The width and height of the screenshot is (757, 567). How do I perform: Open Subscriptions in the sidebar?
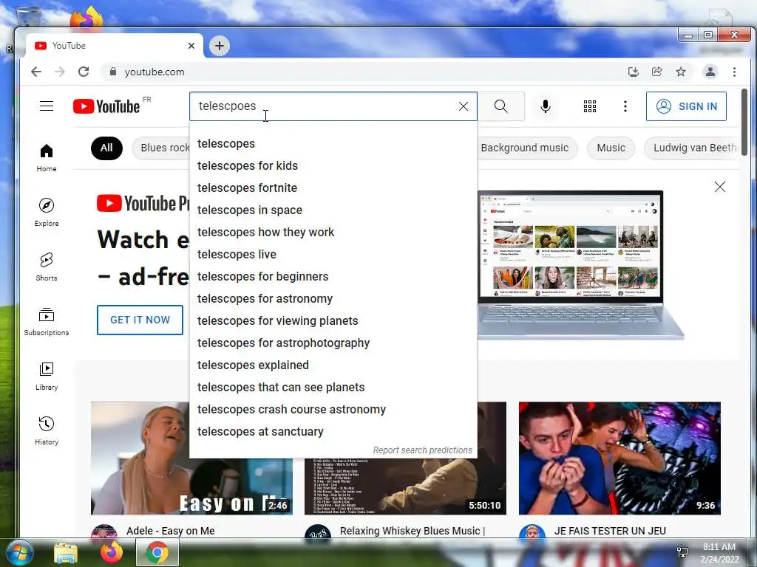pos(47,322)
